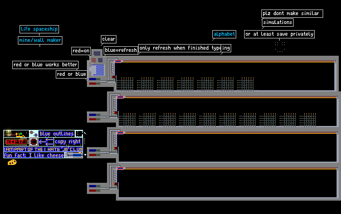
Task: Open the cyan 'life spaceship' sign link
Action: 39,29
